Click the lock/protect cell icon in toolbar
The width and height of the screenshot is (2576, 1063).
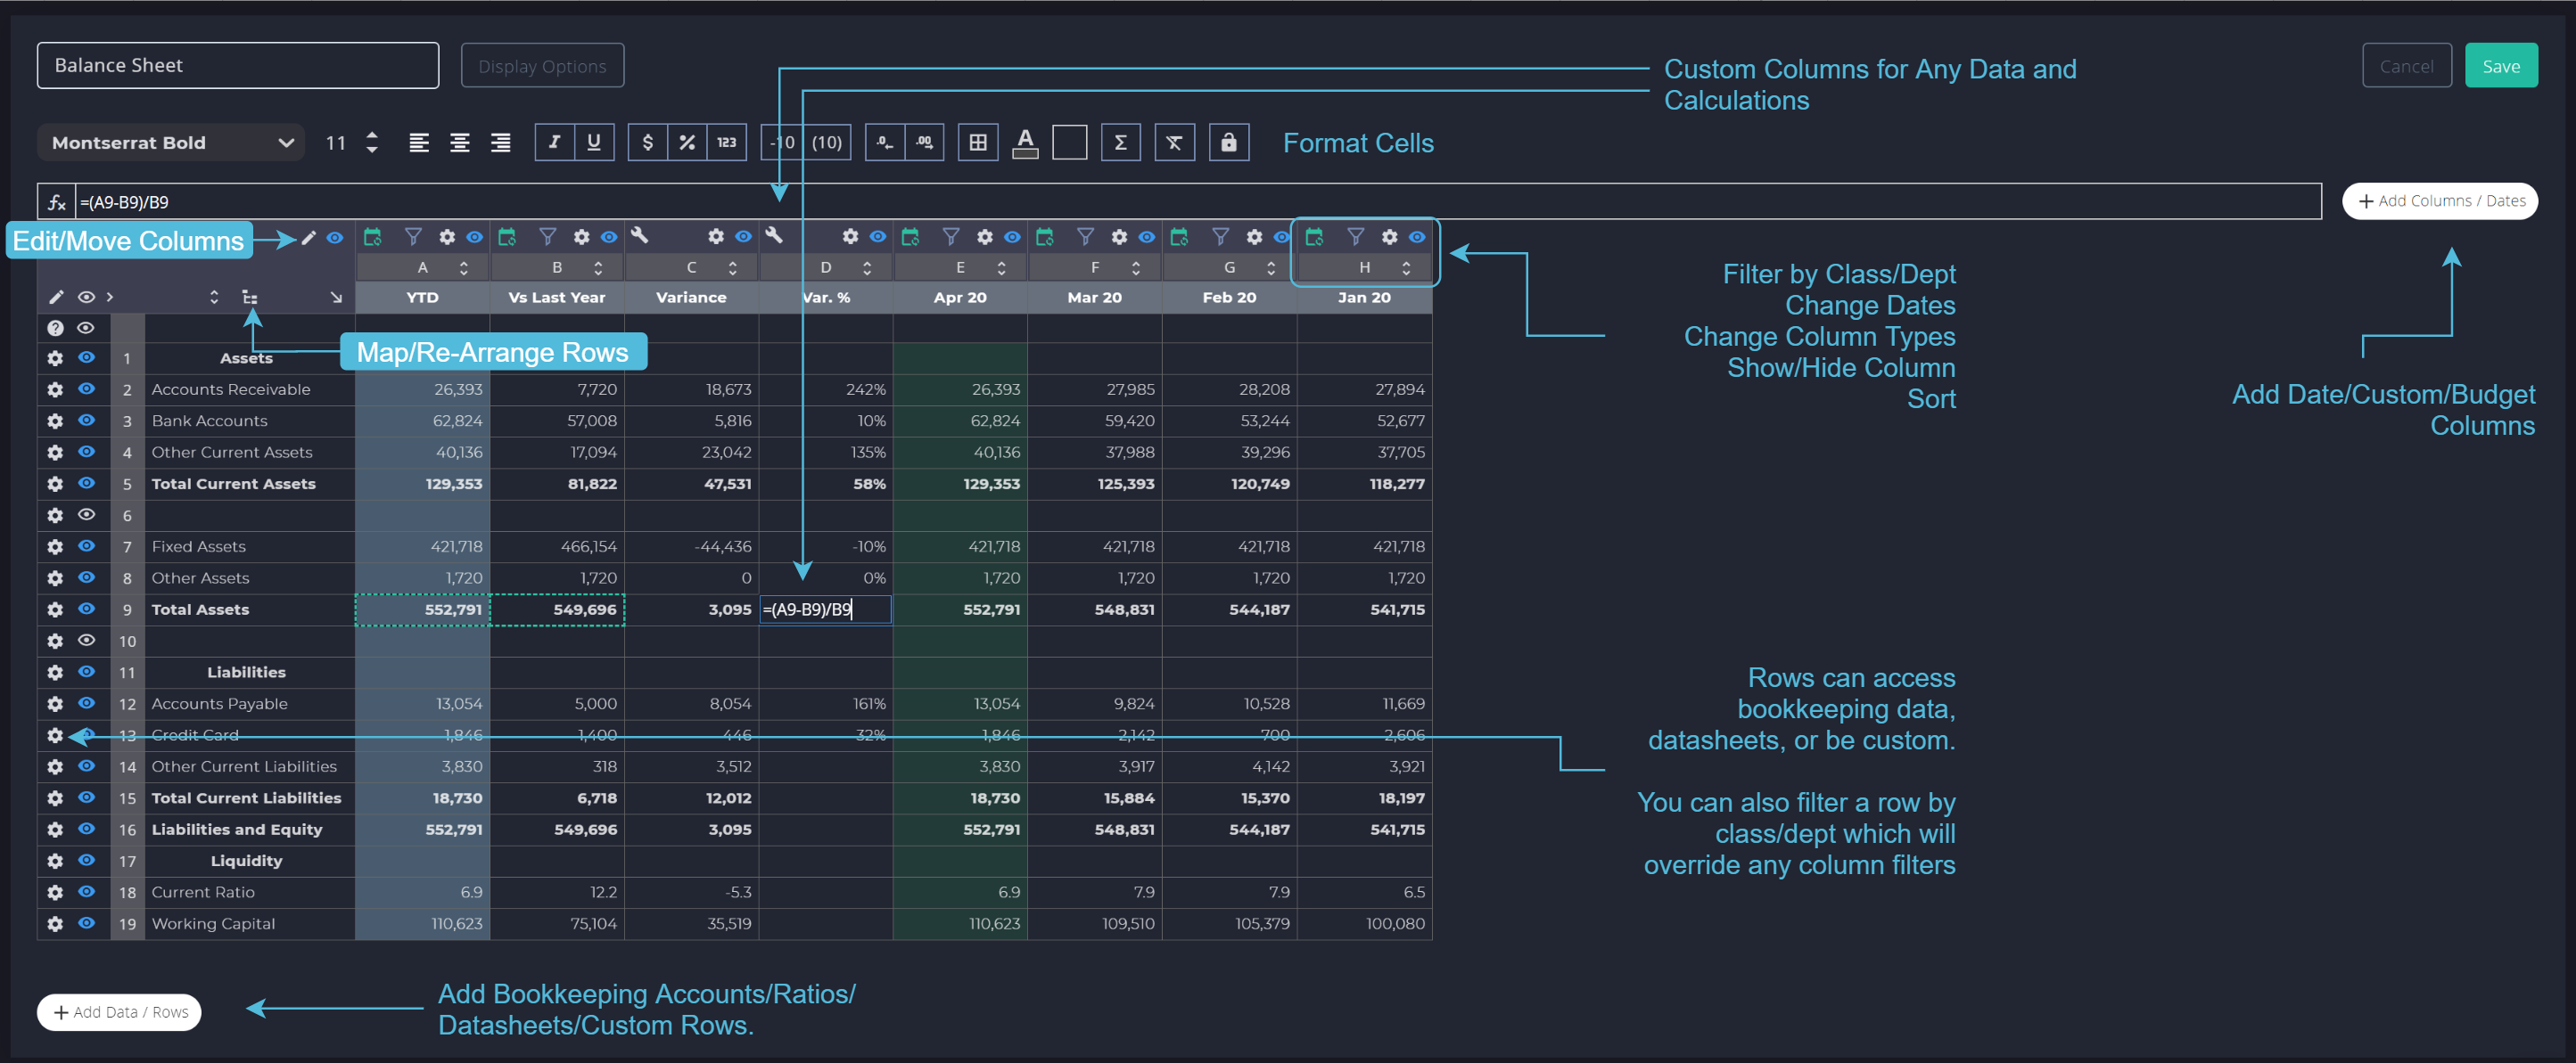pyautogui.click(x=1232, y=142)
